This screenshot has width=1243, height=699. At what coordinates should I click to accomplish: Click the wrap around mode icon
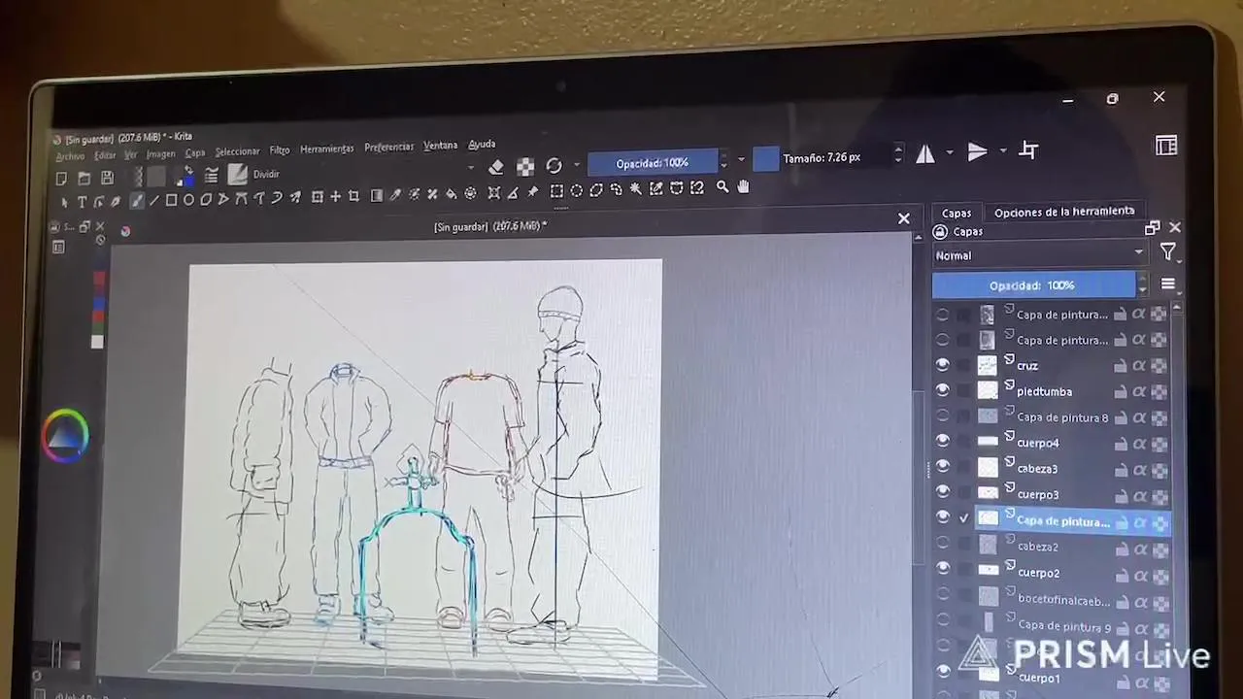[x=1029, y=150]
